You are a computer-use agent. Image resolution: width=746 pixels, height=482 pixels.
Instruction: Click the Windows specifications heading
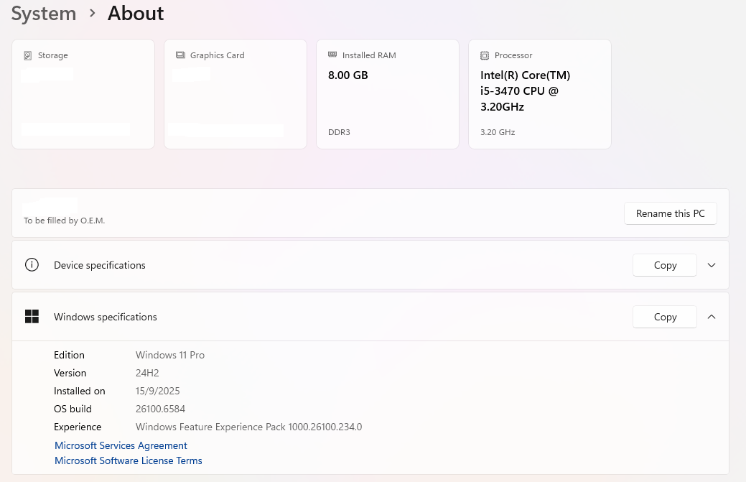(105, 317)
